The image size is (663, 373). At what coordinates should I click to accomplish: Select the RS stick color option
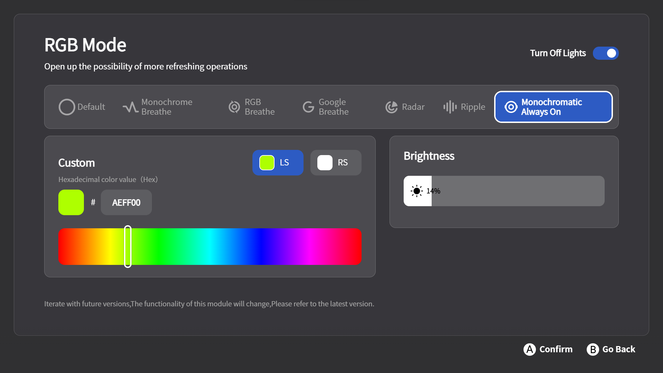tap(336, 163)
